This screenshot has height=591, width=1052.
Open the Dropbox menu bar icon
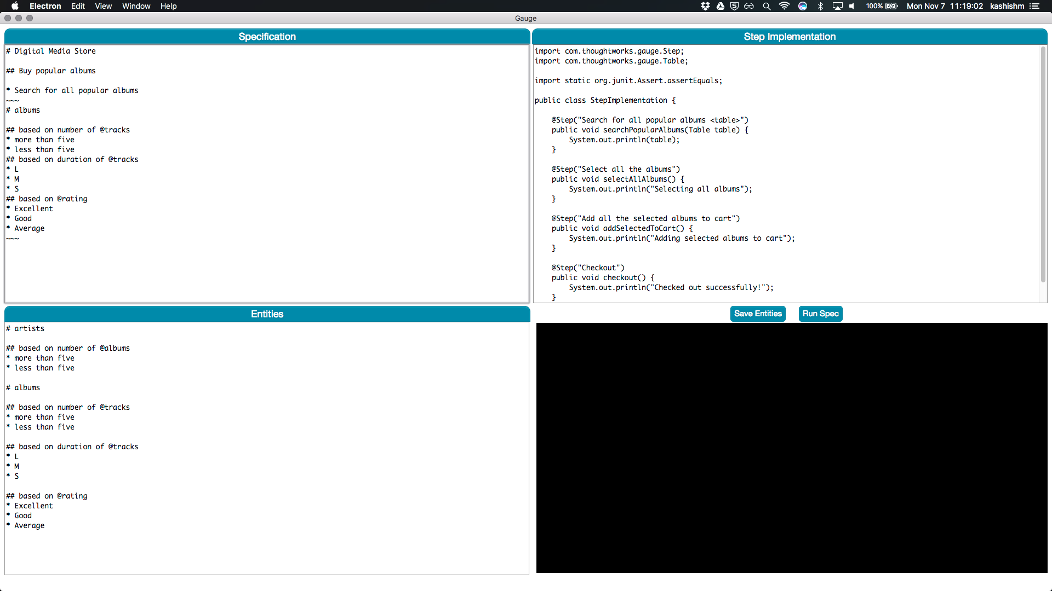coord(705,6)
